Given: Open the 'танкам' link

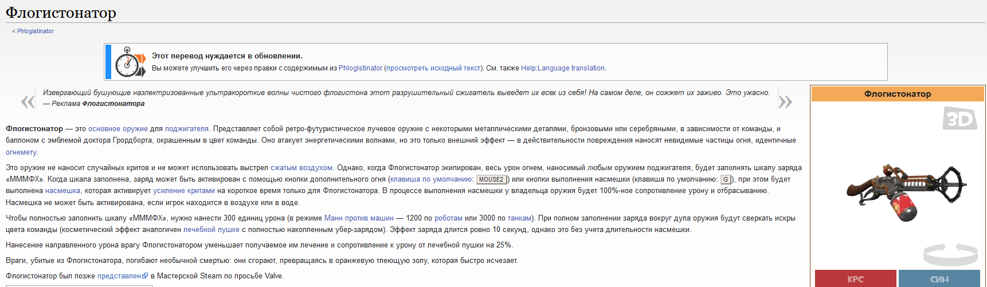Looking at the screenshot, I should tap(519, 218).
